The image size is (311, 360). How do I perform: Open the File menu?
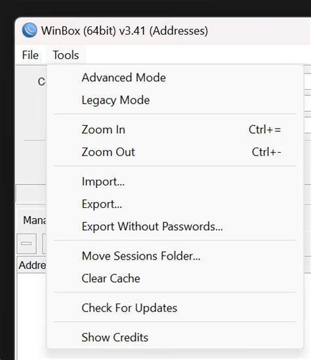tap(30, 55)
